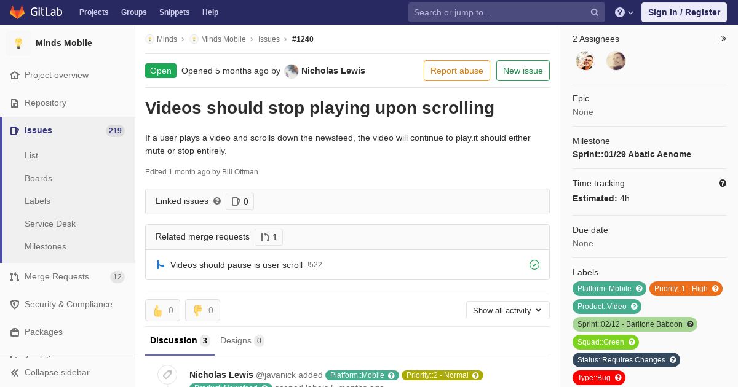Image resolution: width=738 pixels, height=387 pixels.
Task: Open Milestones under Issues
Action: 46,246
